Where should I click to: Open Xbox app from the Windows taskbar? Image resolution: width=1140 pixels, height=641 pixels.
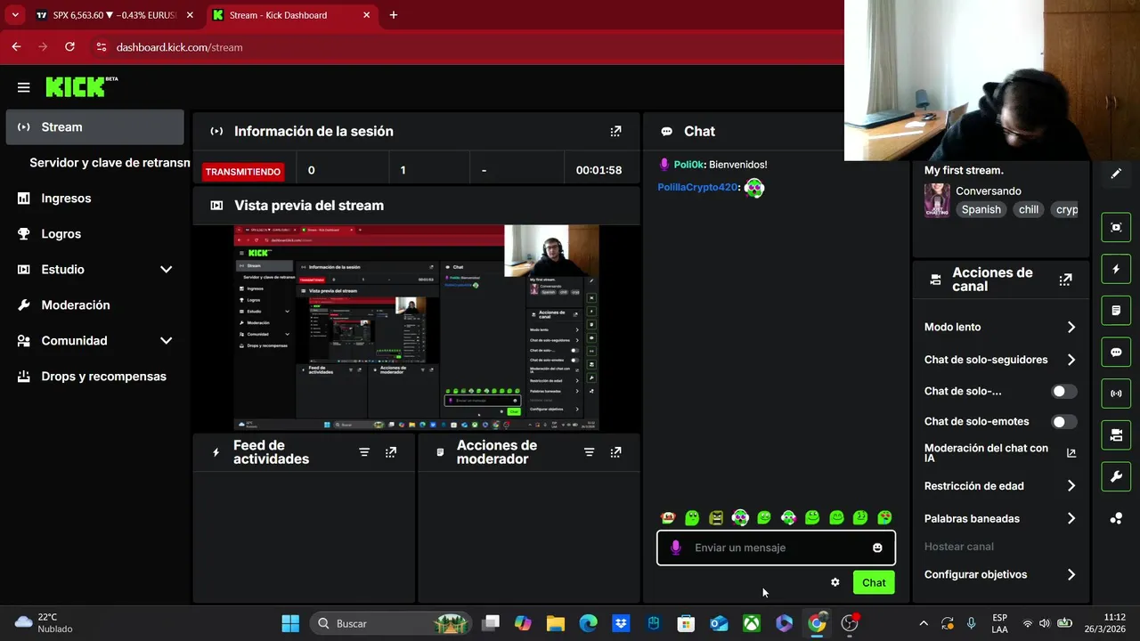click(752, 623)
